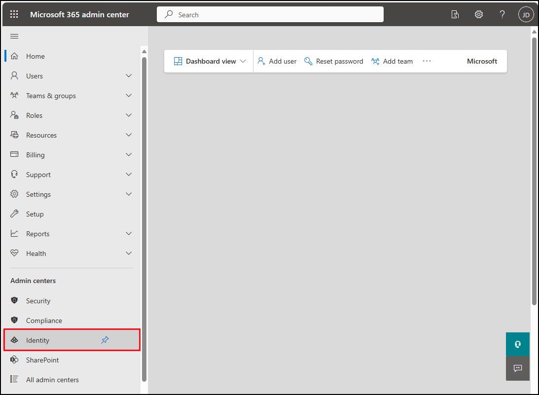Open the Security admin center shield icon
The image size is (539, 395).
[x=14, y=300]
